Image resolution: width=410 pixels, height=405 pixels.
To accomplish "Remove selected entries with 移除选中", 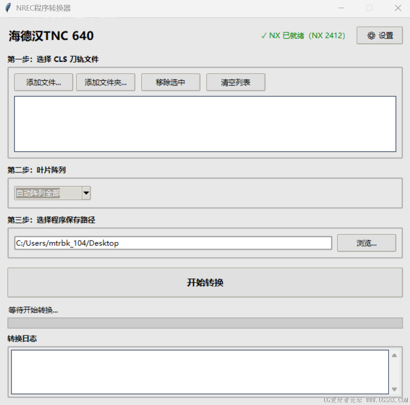I will point(171,82).
